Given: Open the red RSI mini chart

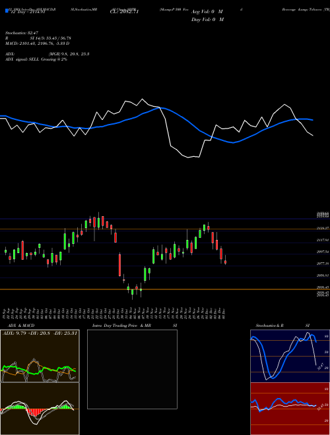Looking at the screenshot, I should click(x=290, y=409).
